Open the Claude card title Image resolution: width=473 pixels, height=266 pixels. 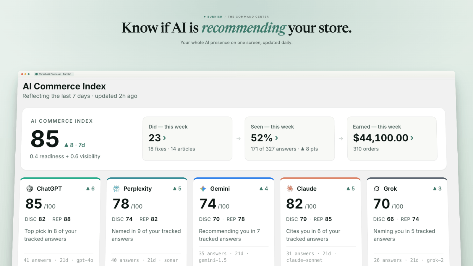[x=307, y=189]
